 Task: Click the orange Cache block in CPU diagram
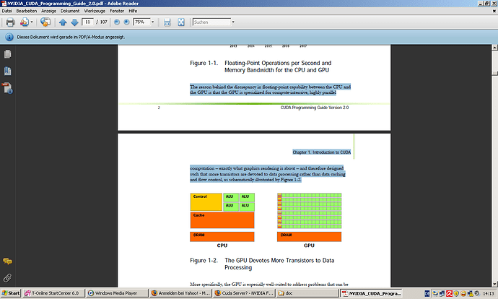222,220
